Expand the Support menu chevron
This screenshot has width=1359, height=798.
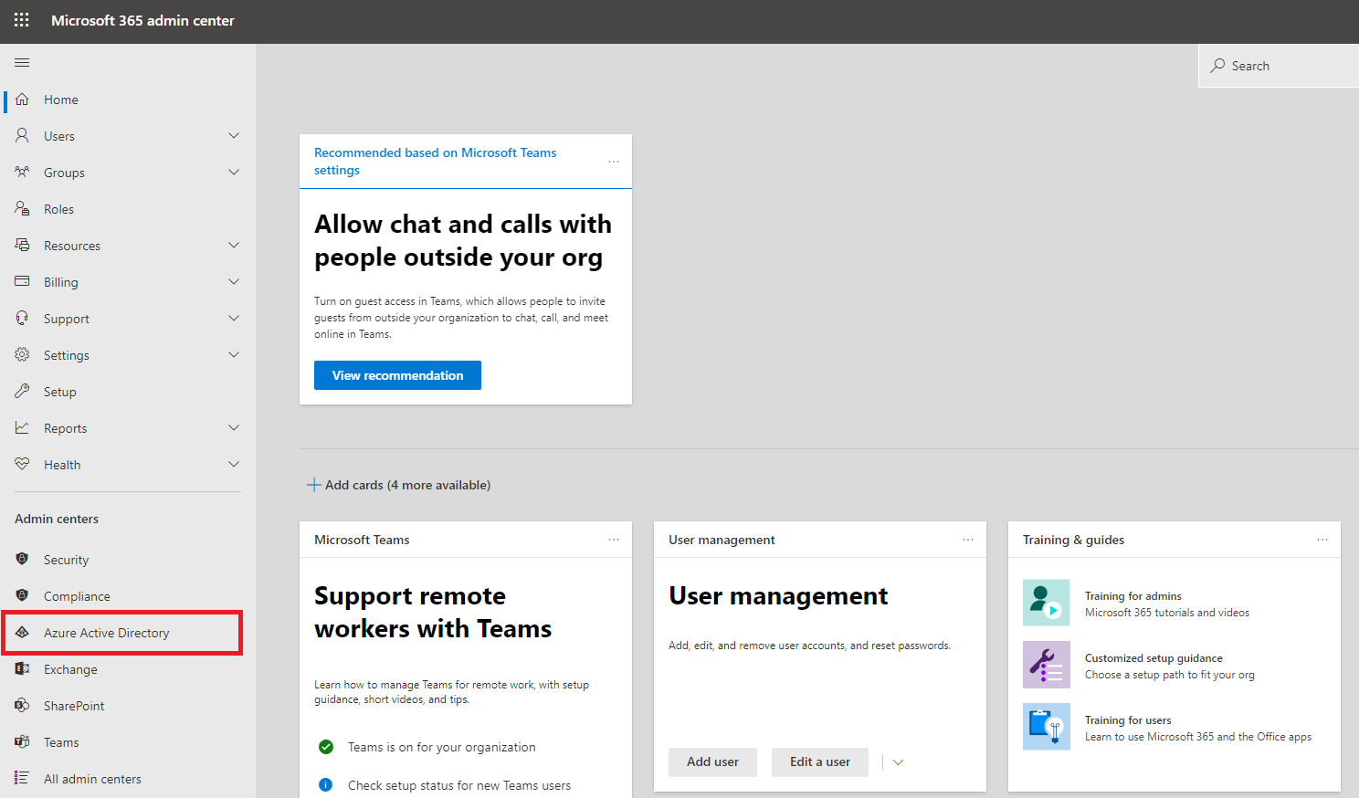click(x=234, y=319)
